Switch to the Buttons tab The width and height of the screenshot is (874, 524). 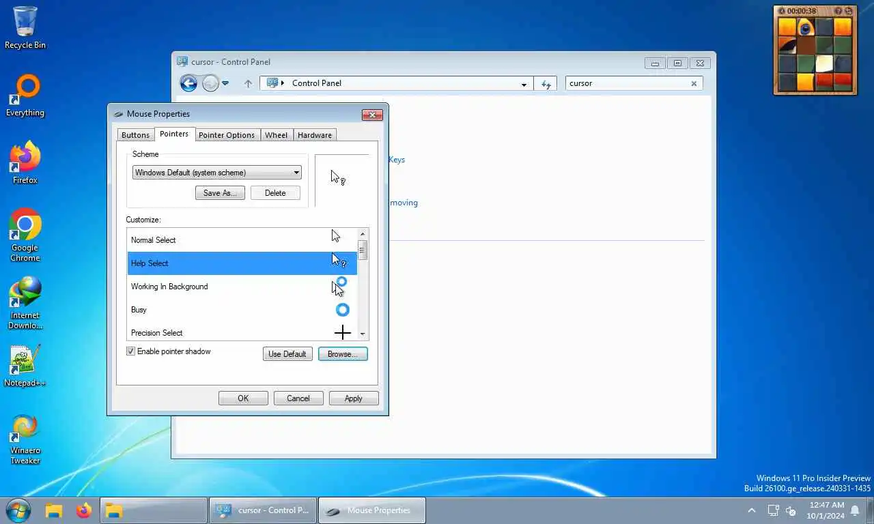pyautogui.click(x=135, y=135)
